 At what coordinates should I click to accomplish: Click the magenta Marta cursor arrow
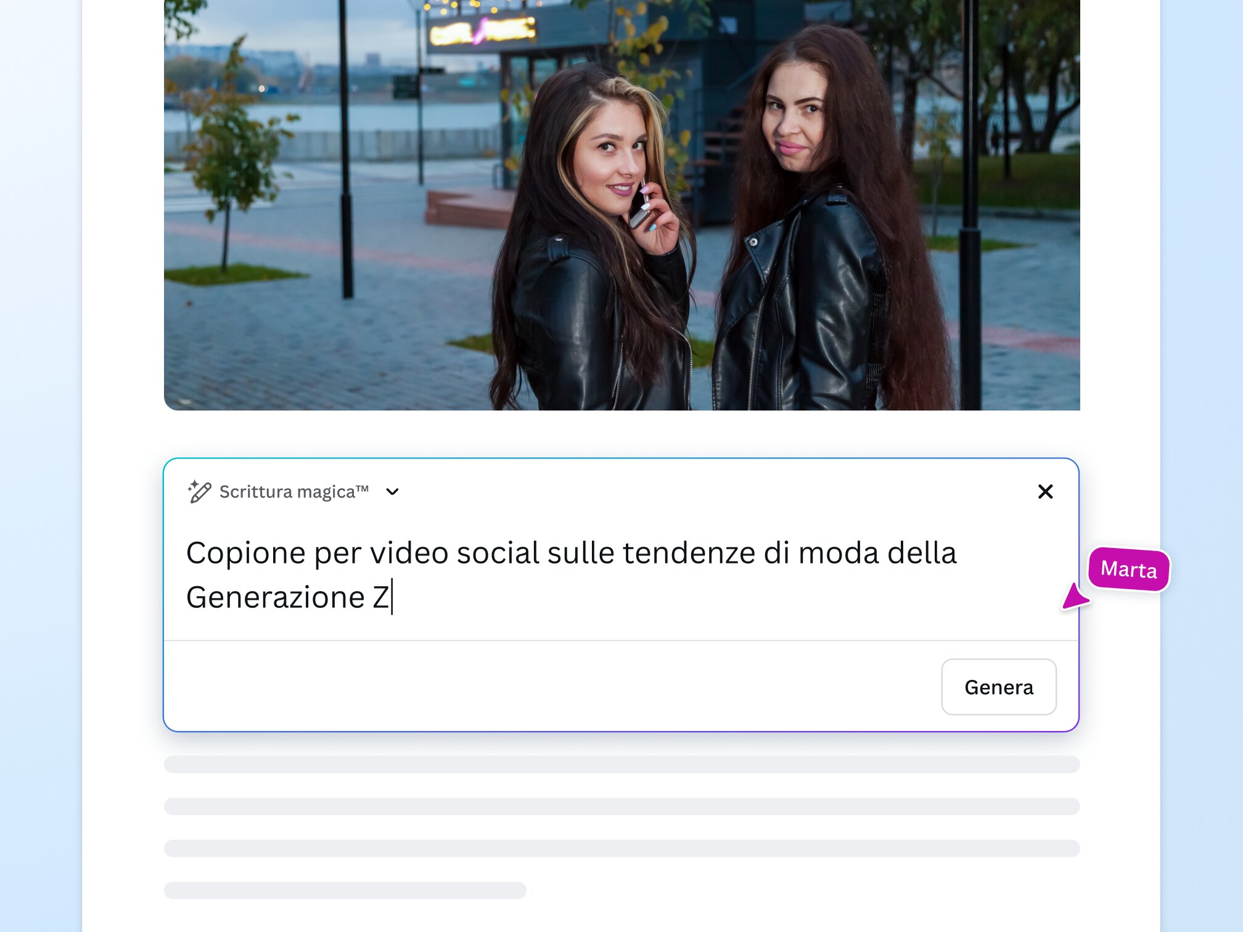pyautogui.click(x=1074, y=597)
